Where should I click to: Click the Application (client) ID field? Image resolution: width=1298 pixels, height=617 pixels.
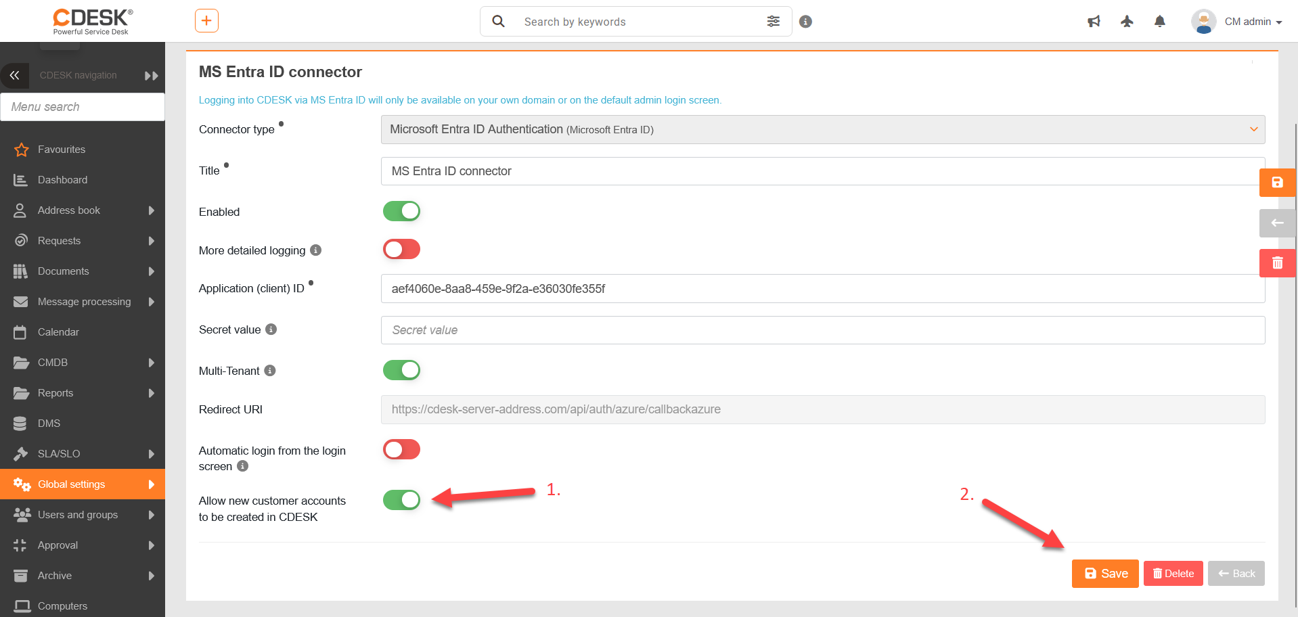[823, 289]
